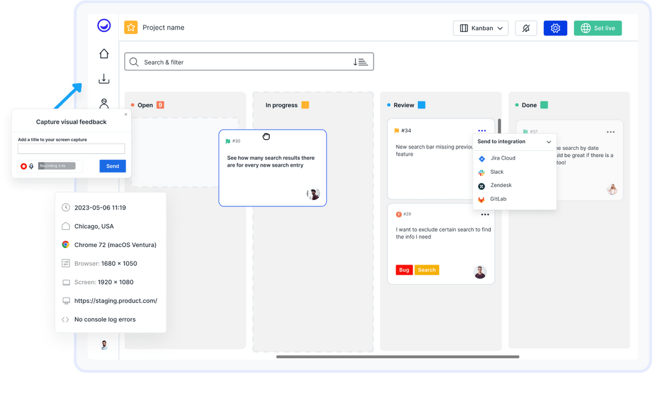Click the Search tag on card #29

tap(427, 270)
